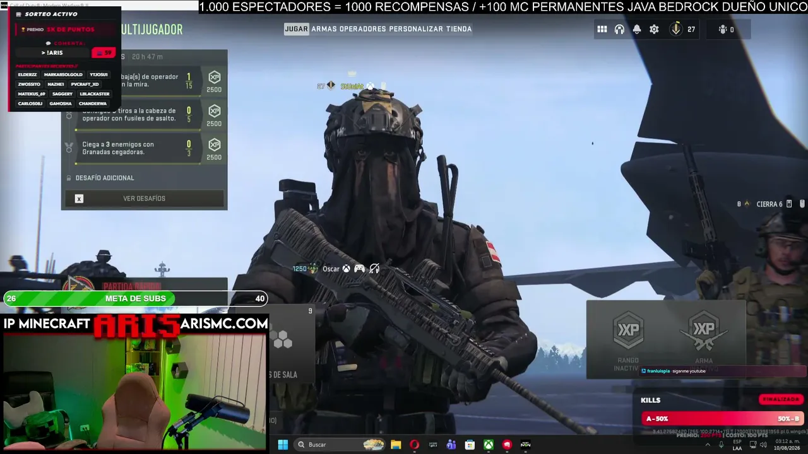Click the webcam feed thumbnail
Viewport: 808px width, 454px height.
coord(134,392)
